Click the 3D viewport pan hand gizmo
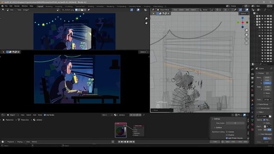The width and height of the screenshot is (274, 154). tap(247, 35)
